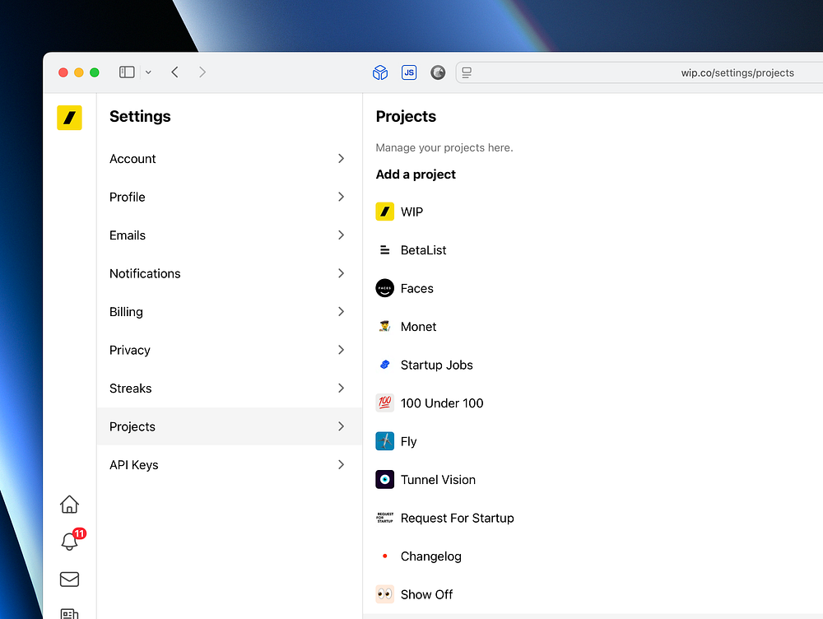
Task: Click the red 100 emoji icon
Action: [x=384, y=403]
